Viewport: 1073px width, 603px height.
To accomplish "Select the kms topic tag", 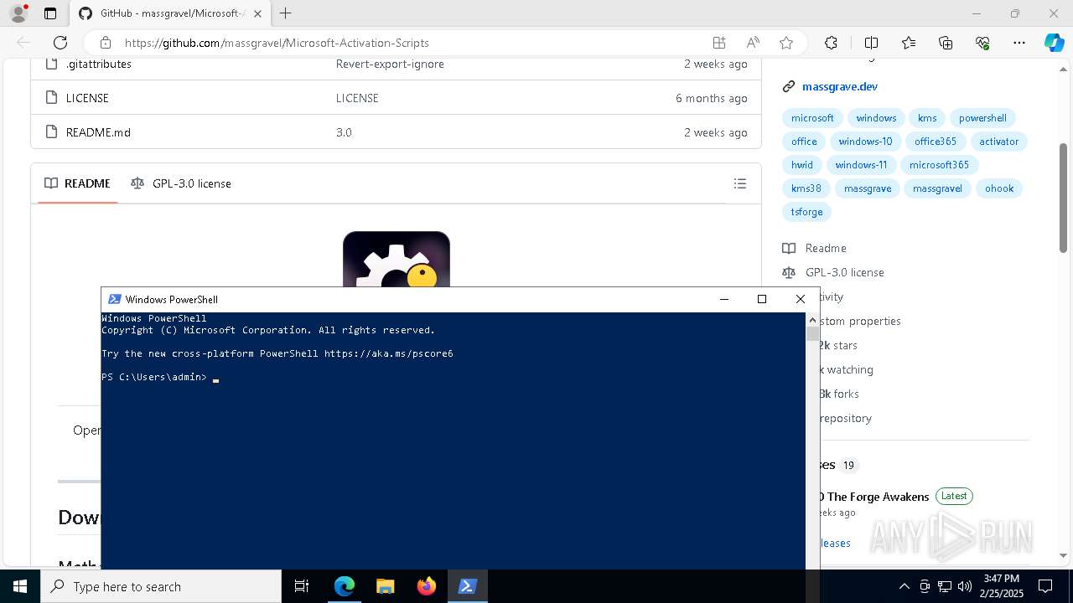I will (927, 118).
